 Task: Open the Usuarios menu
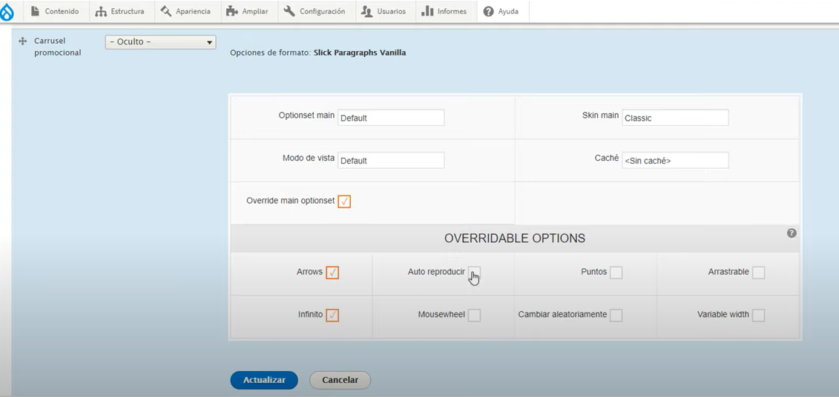click(383, 12)
